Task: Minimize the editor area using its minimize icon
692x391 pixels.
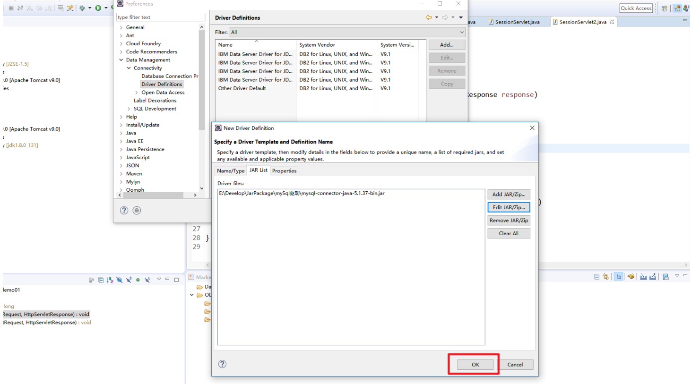Action: [685, 20]
